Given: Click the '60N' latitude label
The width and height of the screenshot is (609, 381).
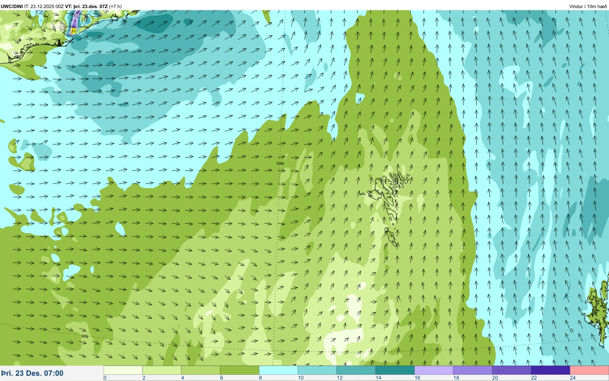Looking at the screenshot, I should (85, 336).
